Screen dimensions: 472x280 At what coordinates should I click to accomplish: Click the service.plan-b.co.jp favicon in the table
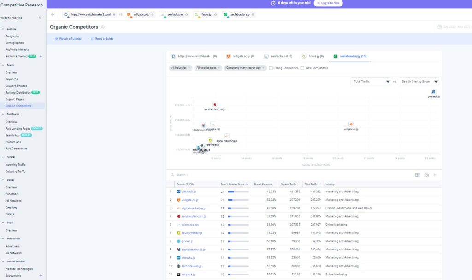tap(178, 216)
